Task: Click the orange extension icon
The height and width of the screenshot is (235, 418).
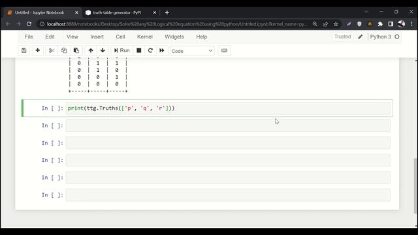Action: [370, 24]
